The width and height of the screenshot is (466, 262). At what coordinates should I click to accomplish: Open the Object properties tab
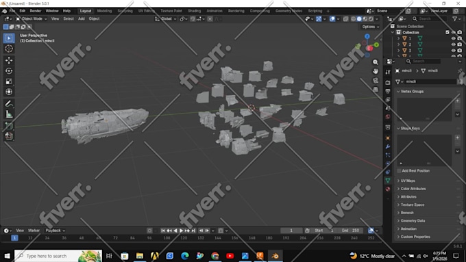tap(388, 138)
